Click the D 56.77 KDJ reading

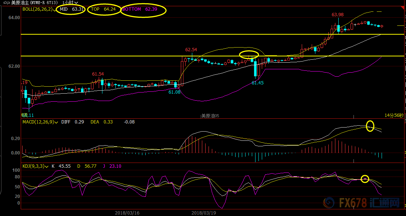87,166
